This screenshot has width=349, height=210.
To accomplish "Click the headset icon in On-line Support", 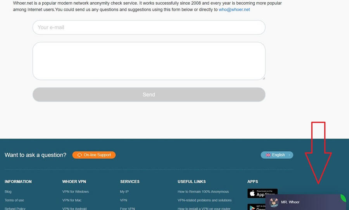I will [x=79, y=155].
